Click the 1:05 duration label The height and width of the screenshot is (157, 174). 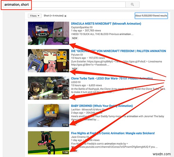point(66,43)
